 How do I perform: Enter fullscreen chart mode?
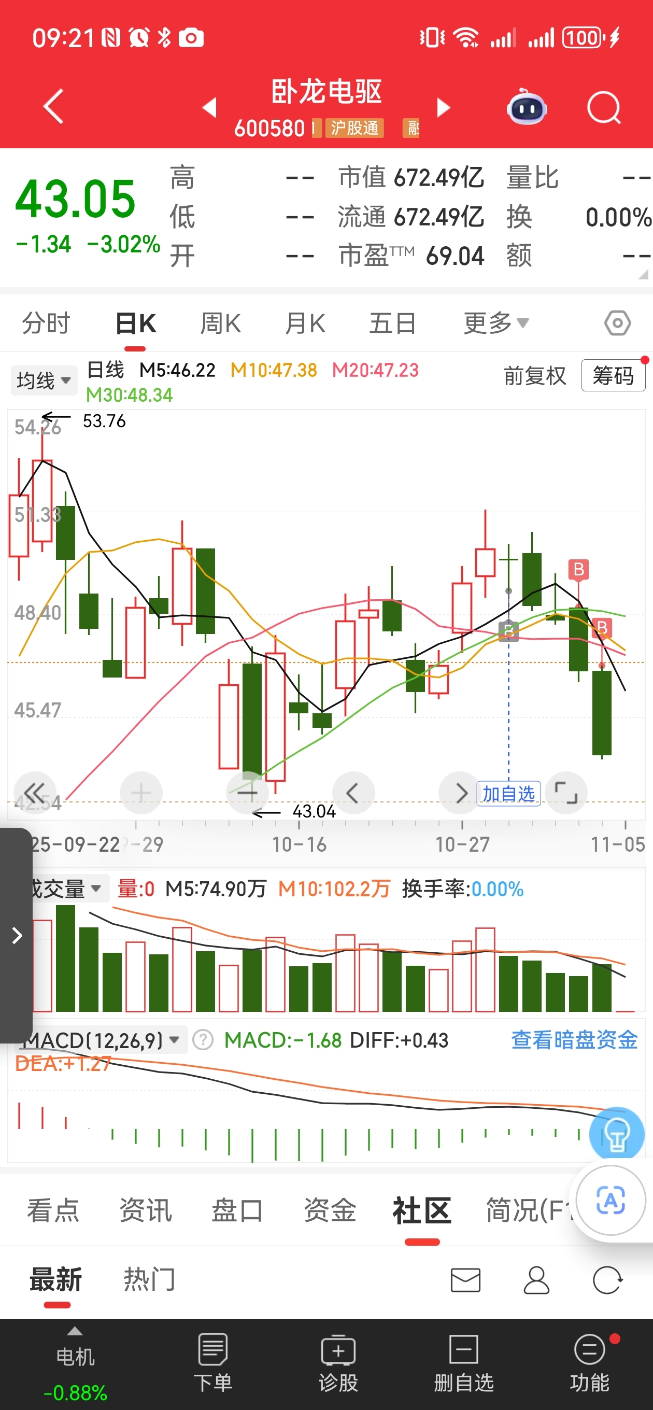566,793
